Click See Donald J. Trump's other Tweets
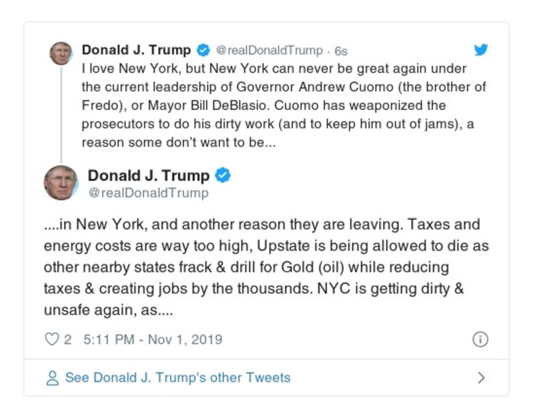This screenshot has width=533, height=420. 177,378
